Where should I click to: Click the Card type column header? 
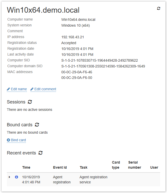(116, 165)
